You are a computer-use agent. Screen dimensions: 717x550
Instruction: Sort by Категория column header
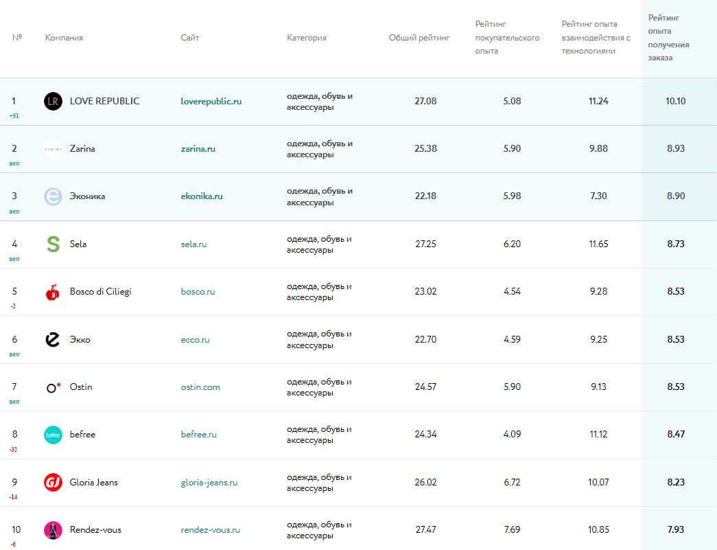[x=307, y=38]
